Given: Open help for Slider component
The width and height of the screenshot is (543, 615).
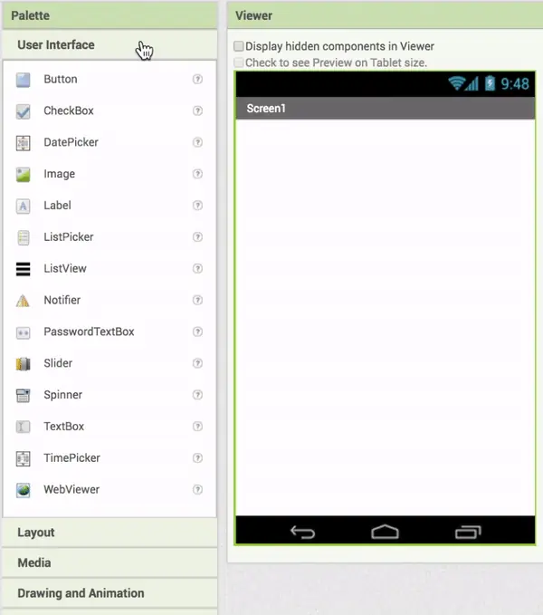Looking at the screenshot, I should point(197,363).
